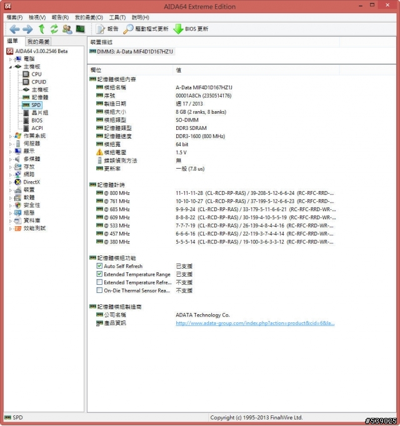Click the AIDA64 v3.00.2546 Beta root node

click(41, 51)
